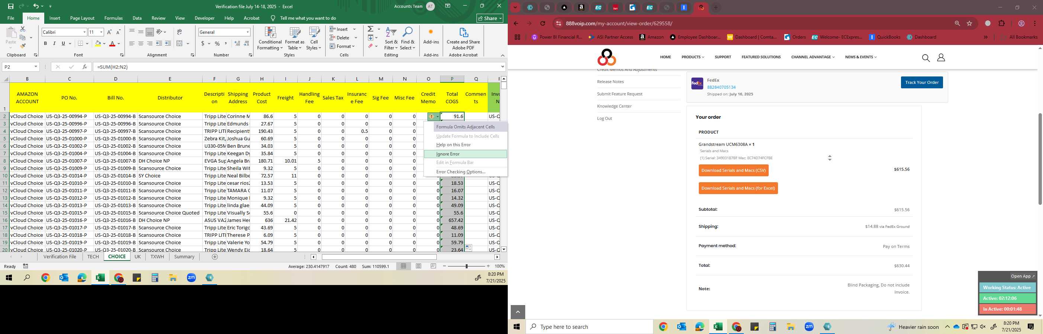Toggle Underline formatting in Font group
This screenshot has height=334, width=1043.
pos(63,43)
